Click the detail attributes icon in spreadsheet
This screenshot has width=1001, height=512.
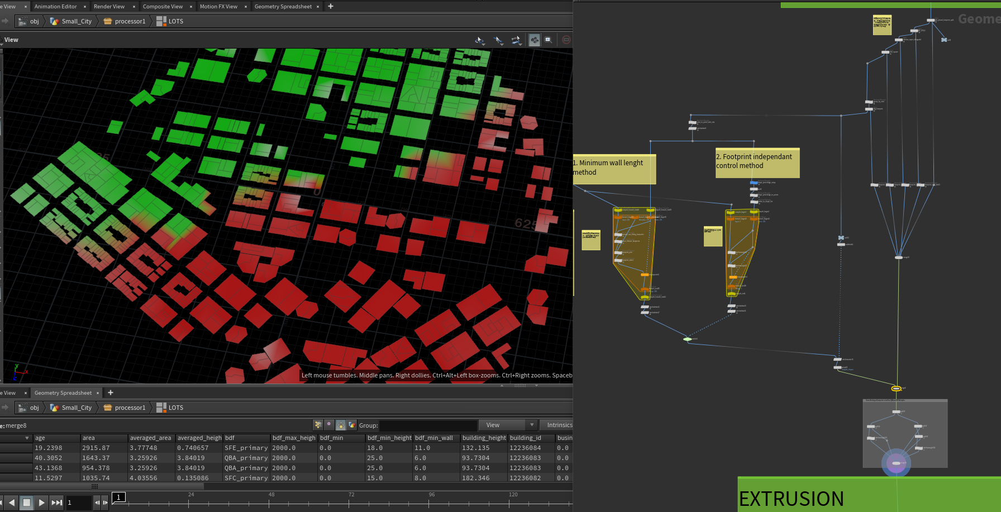pos(352,425)
